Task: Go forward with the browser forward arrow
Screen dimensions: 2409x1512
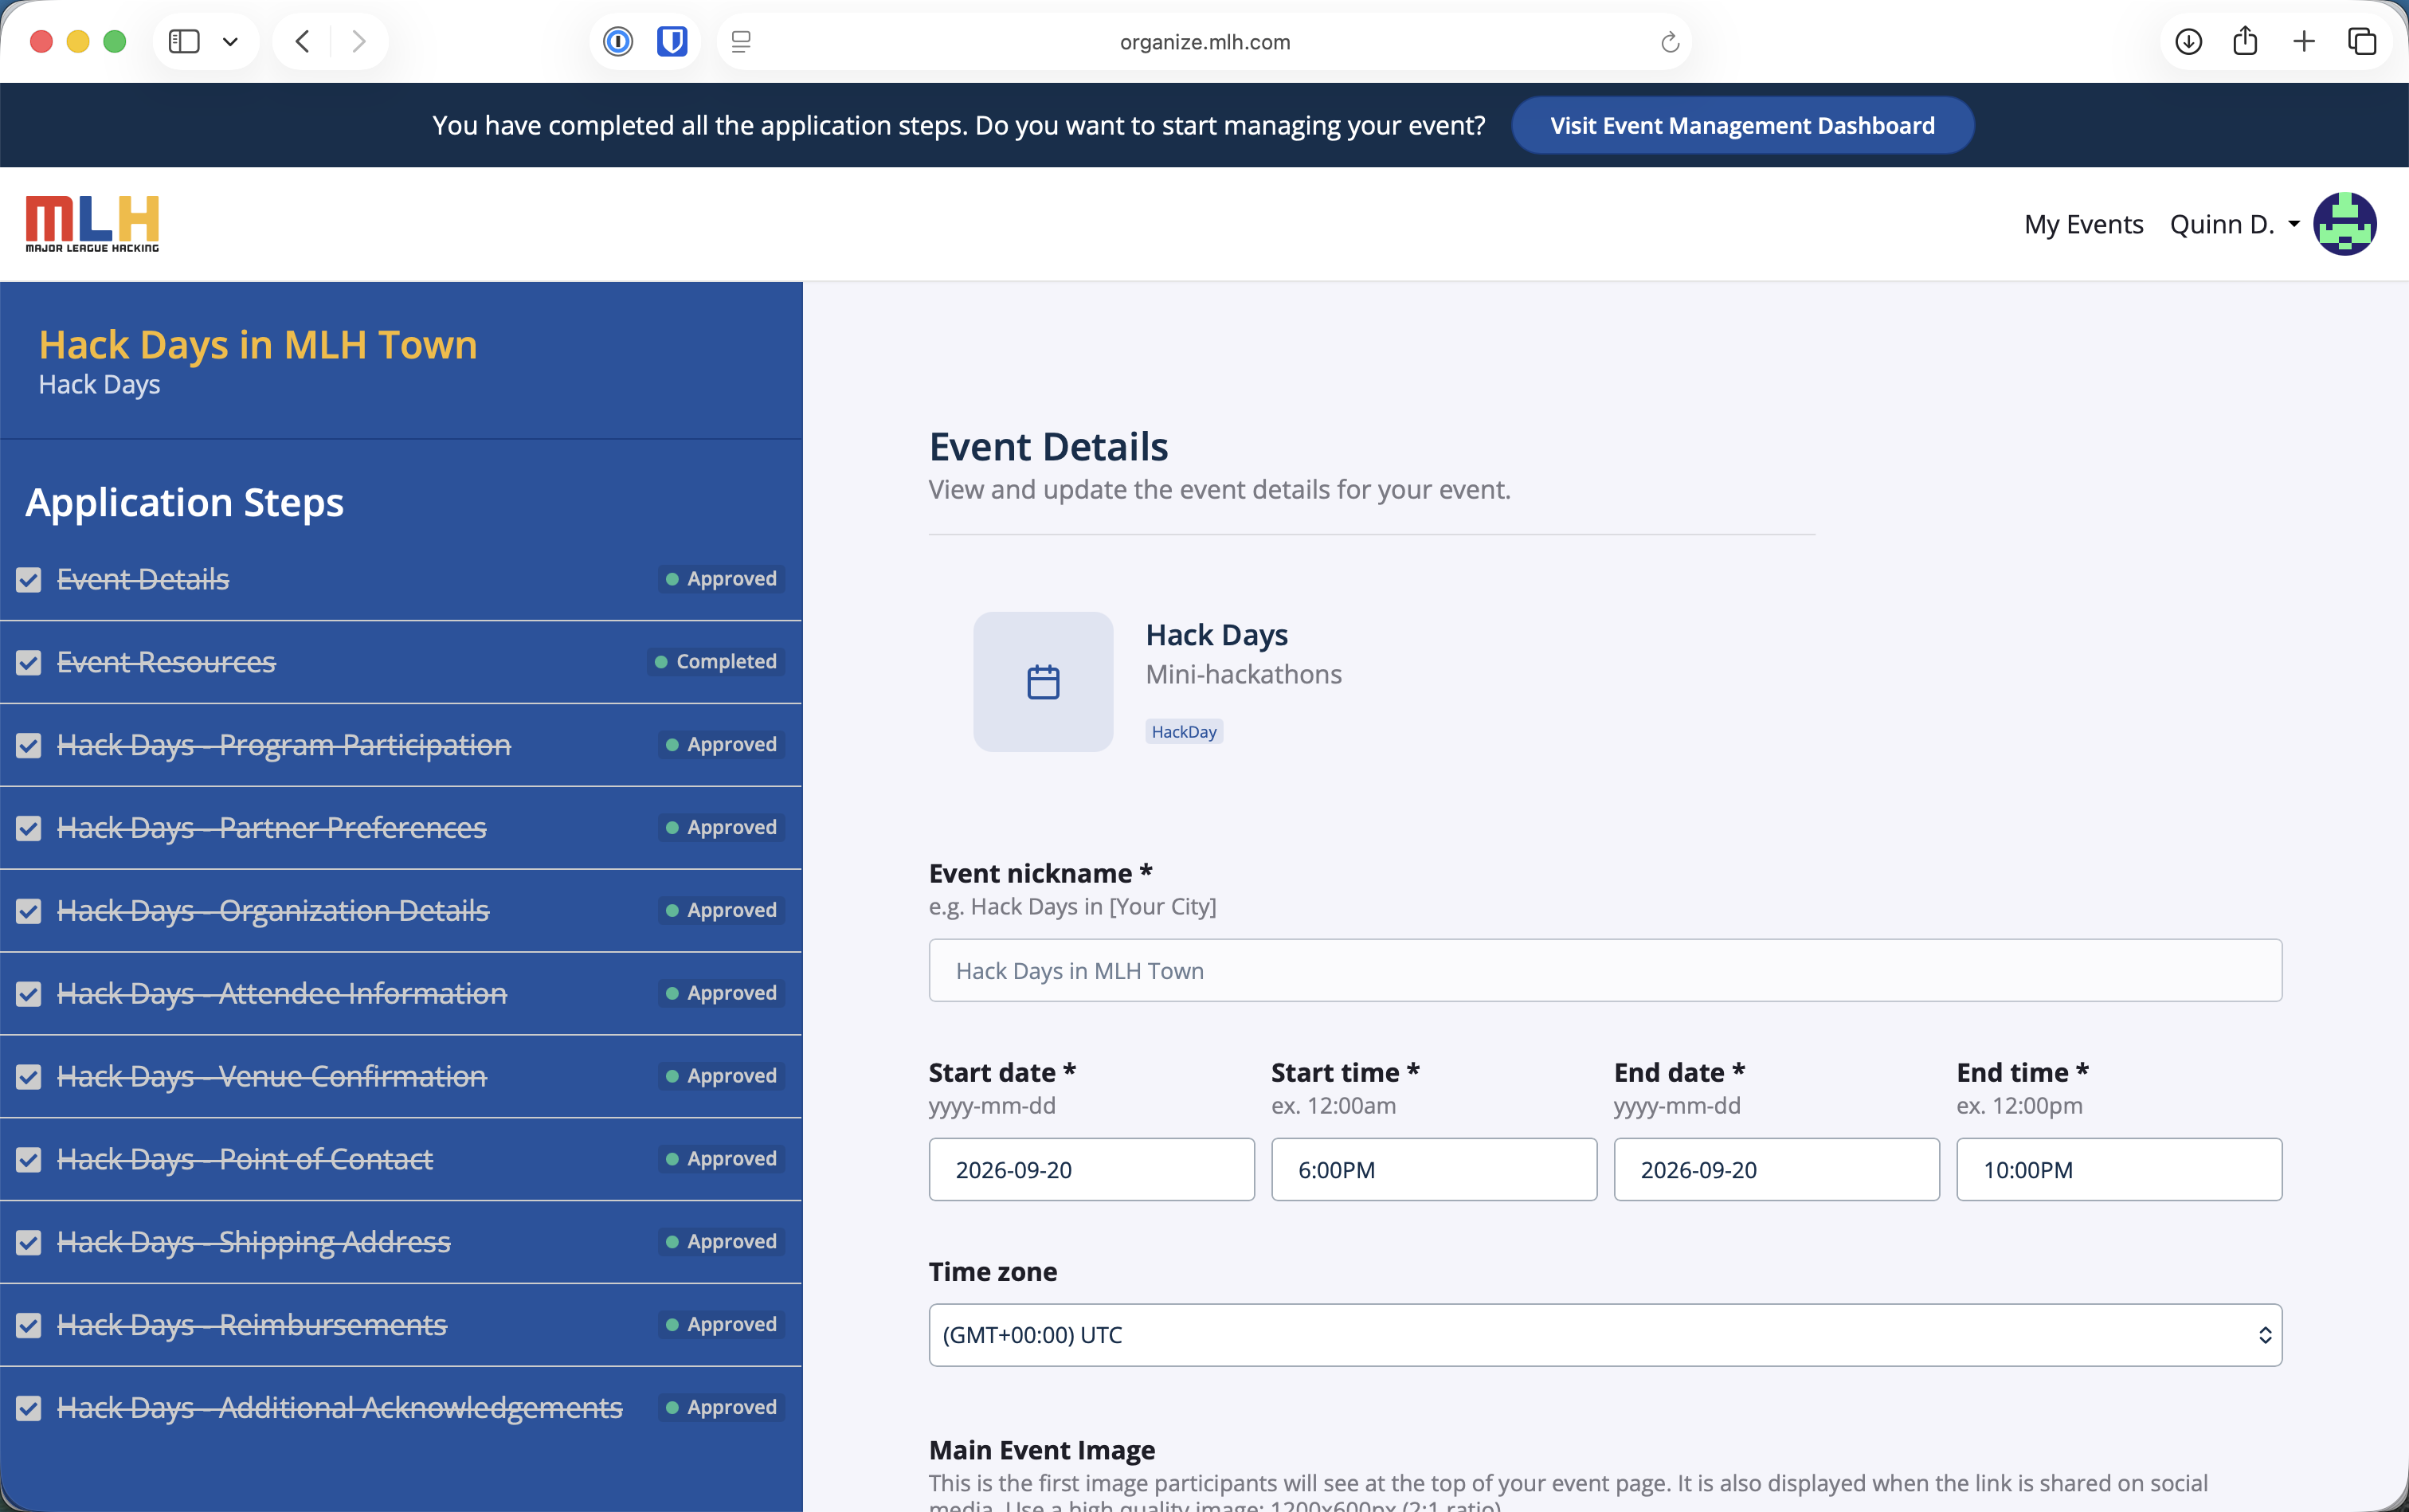Action: [358, 41]
